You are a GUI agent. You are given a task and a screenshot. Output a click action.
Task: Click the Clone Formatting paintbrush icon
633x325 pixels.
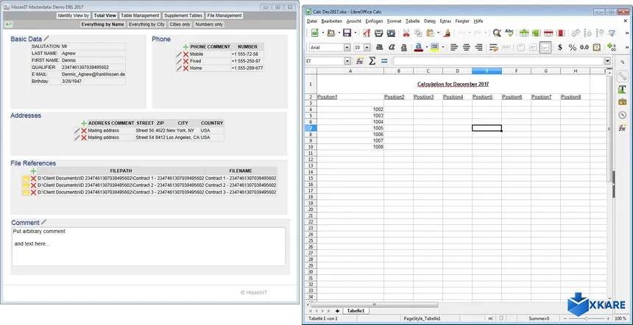(447, 33)
